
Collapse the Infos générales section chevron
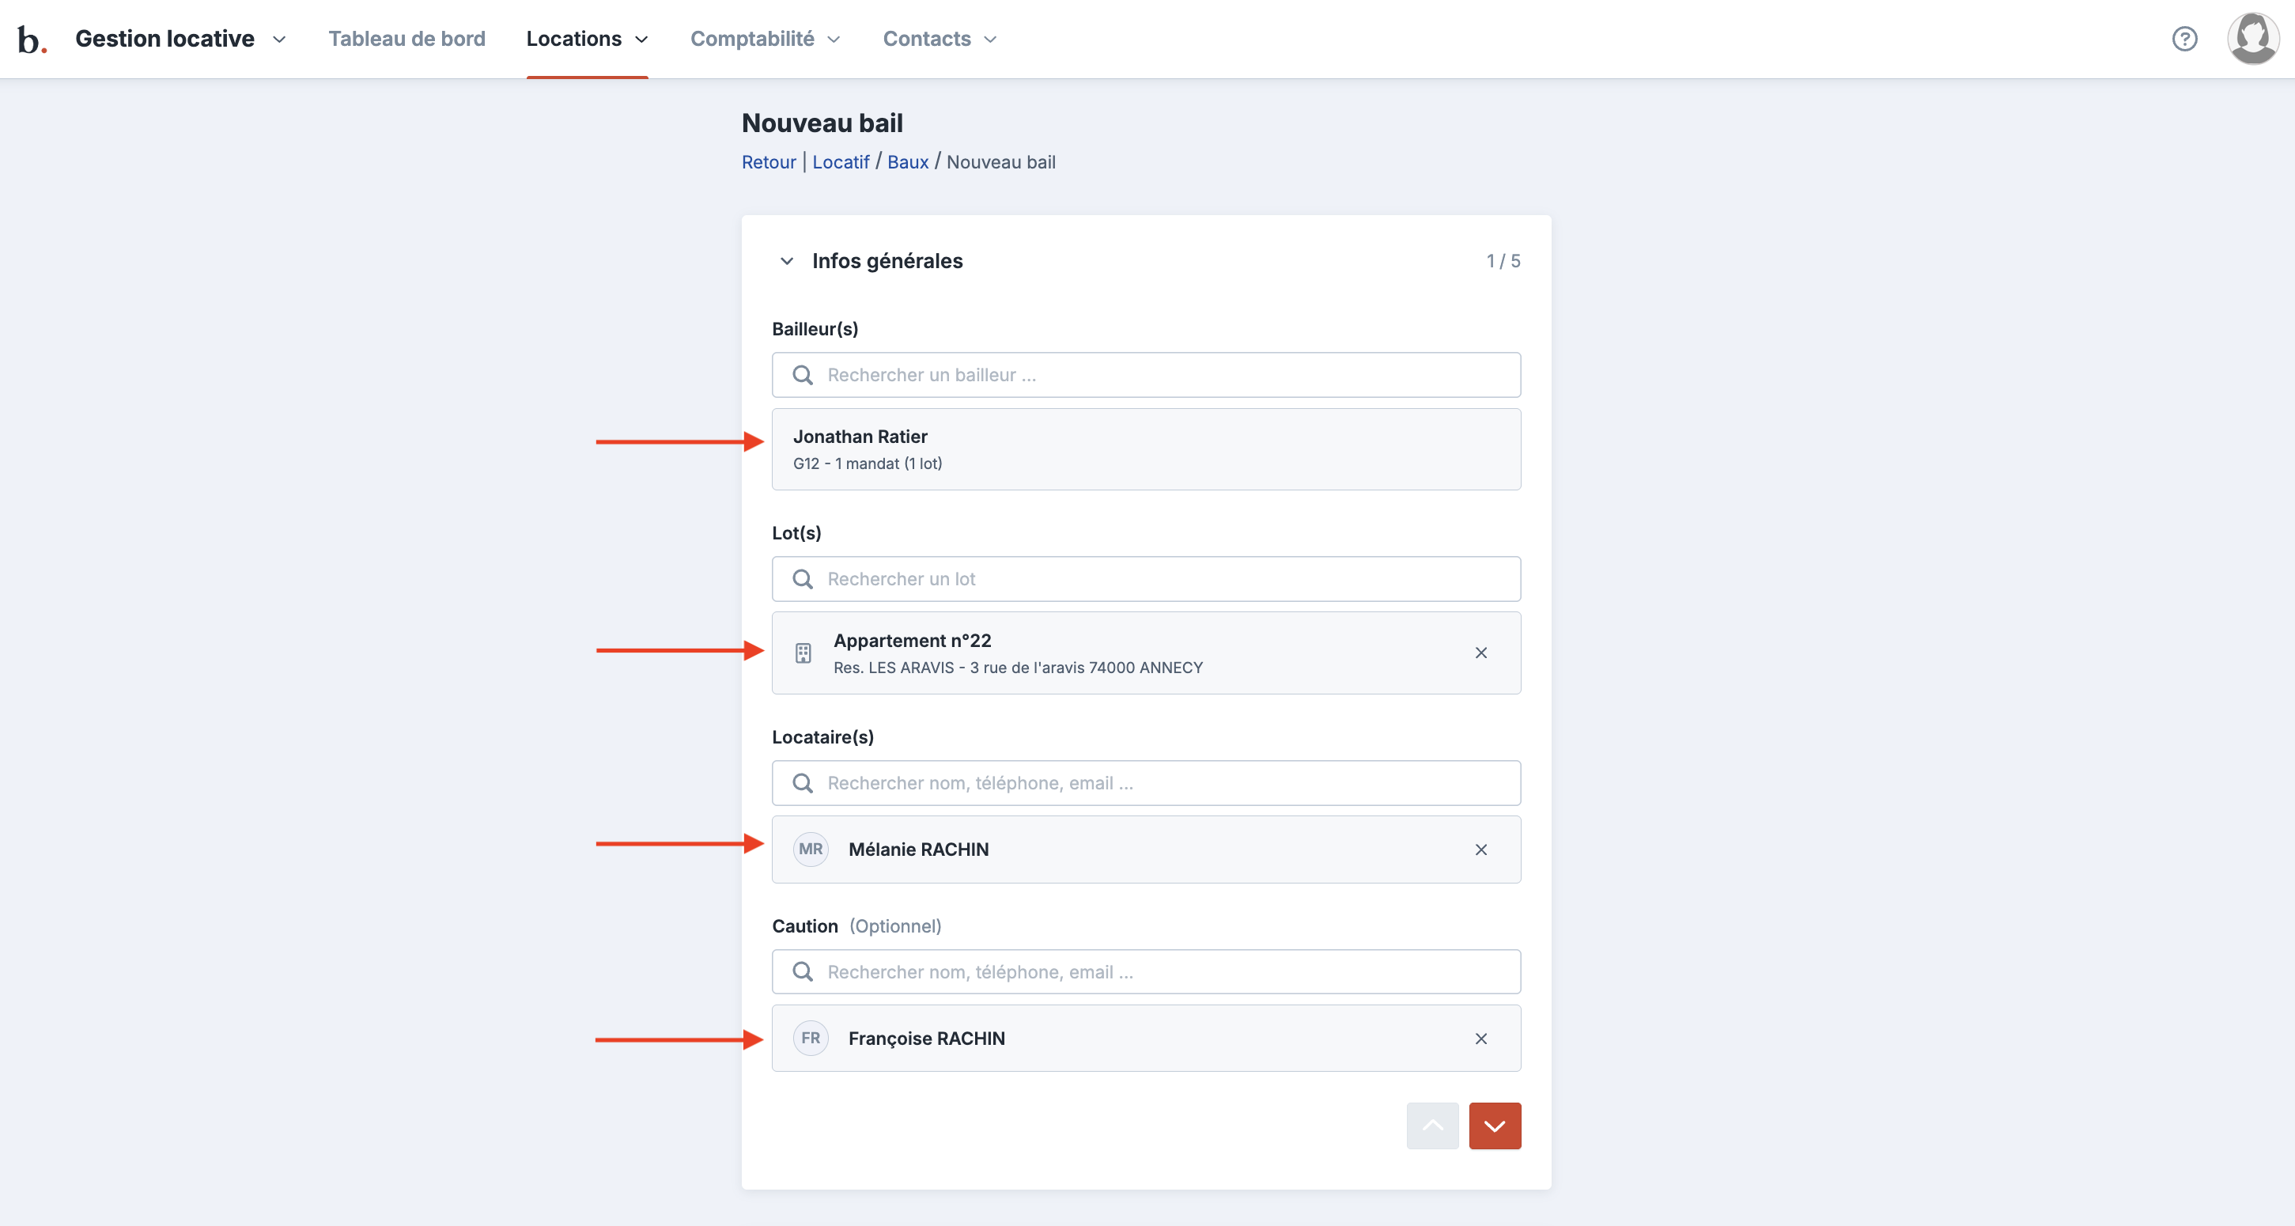tap(786, 261)
